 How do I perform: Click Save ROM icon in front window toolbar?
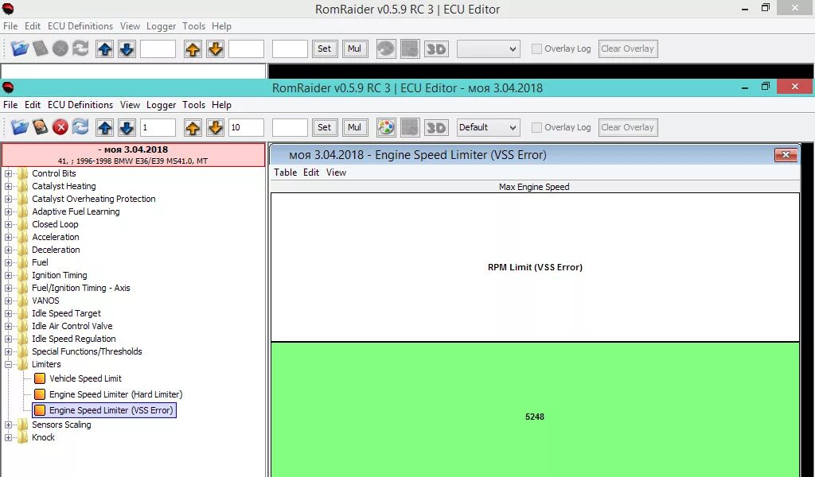40,127
